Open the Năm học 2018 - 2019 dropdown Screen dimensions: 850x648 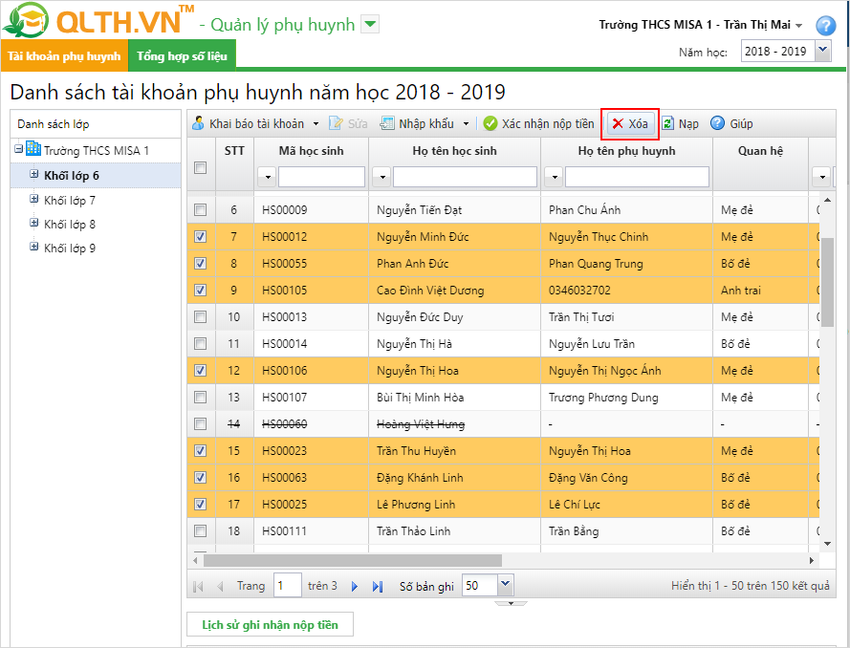[x=823, y=51]
